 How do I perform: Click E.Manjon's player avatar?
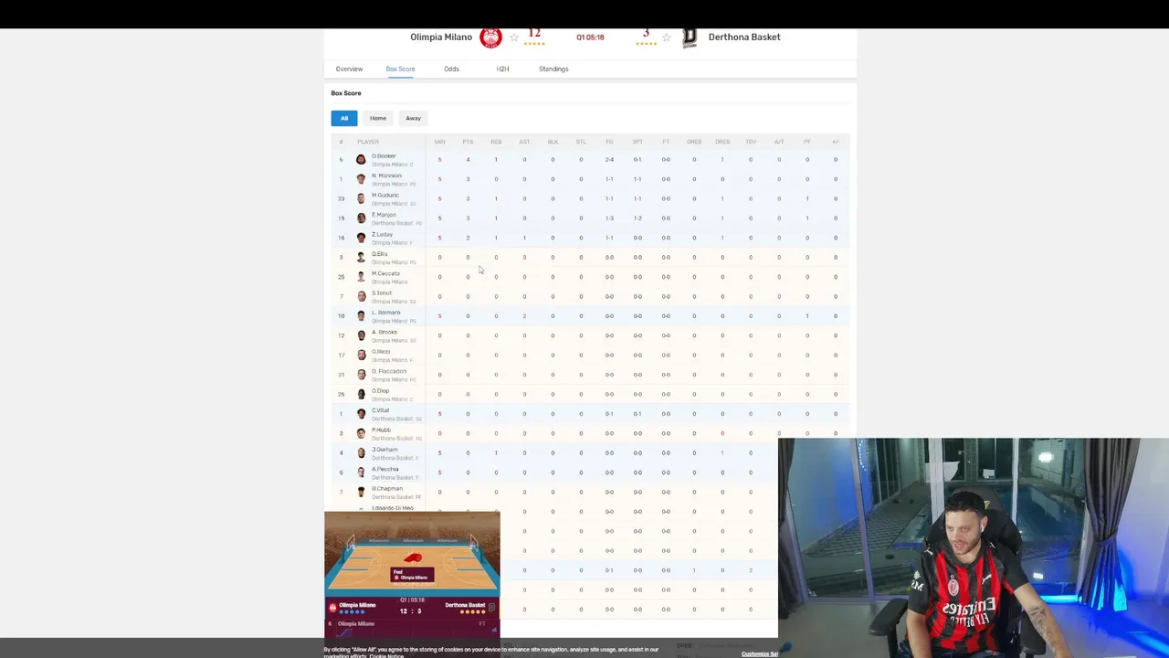coord(361,218)
